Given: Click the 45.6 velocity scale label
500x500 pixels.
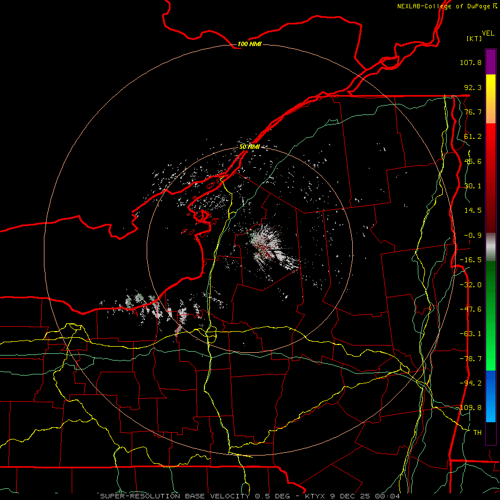Looking at the screenshot, I should (473, 161).
